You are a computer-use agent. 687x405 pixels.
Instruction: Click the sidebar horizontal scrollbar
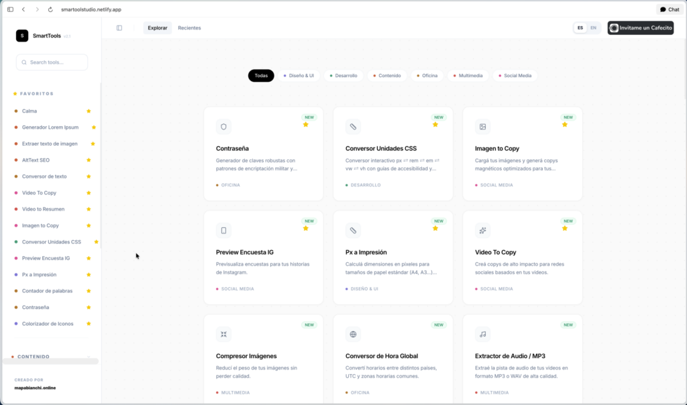(x=51, y=361)
